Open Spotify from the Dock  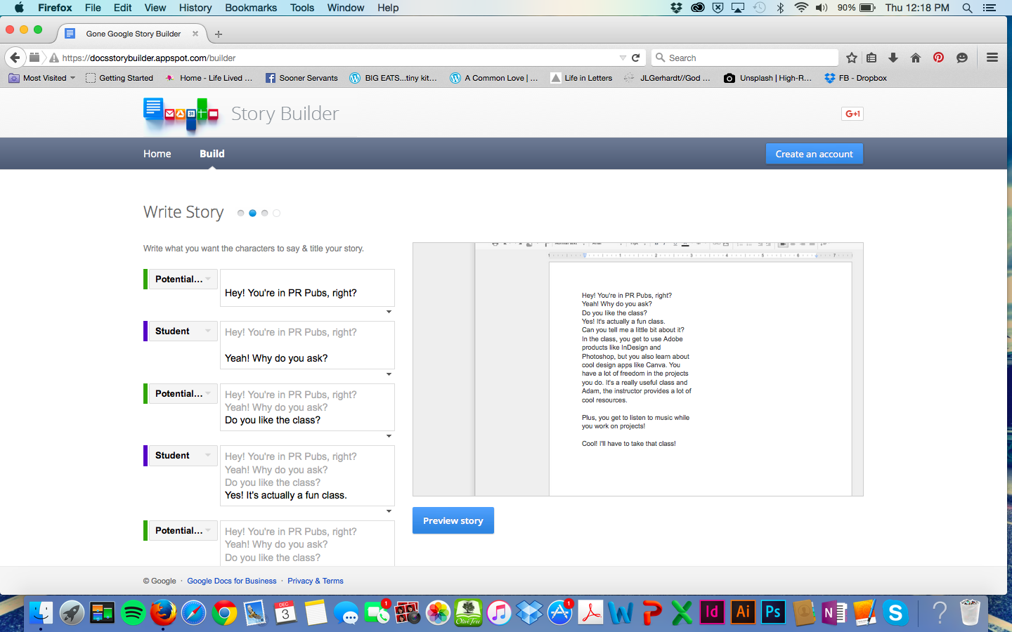click(133, 612)
